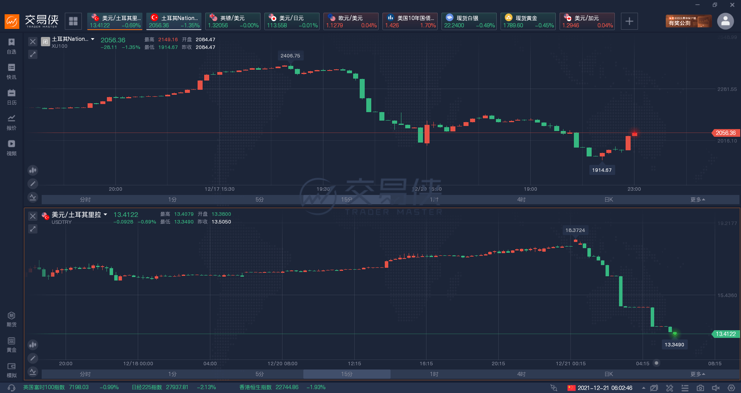Switch to the 美元/土耳其里拉 top tab
The image size is (741, 393).
click(115, 21)
